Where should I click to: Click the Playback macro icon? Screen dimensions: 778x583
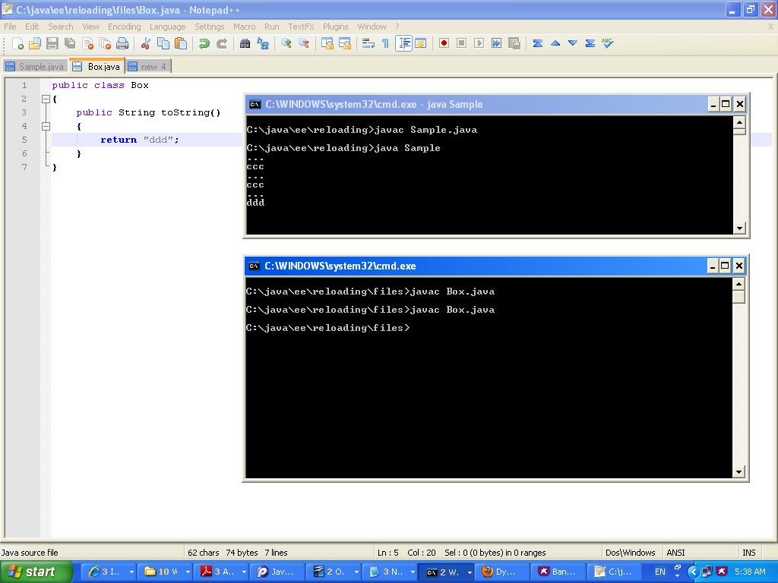click(479, 43)
